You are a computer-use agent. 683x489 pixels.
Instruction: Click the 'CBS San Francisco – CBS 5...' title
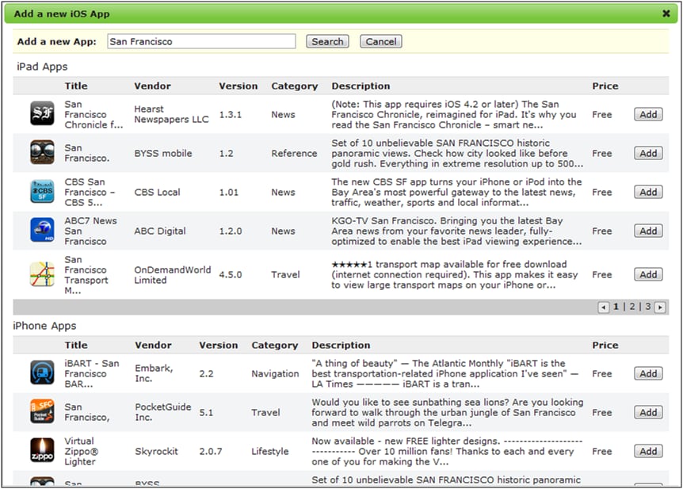(90, 193)
